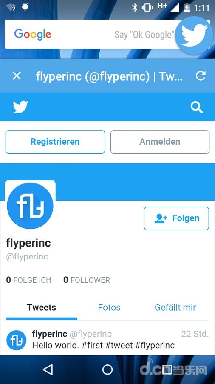The height and width of the screenshot is (384, 215).
Task: Click the Anmelden button
Action: pyautogui.click(x=160, y=142)
